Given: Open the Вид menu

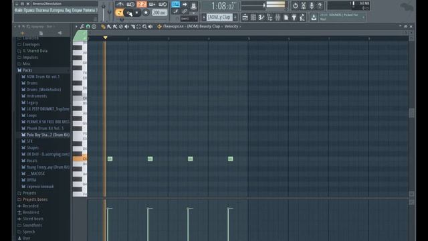Looking at the screenshot, I should point(68,11).
